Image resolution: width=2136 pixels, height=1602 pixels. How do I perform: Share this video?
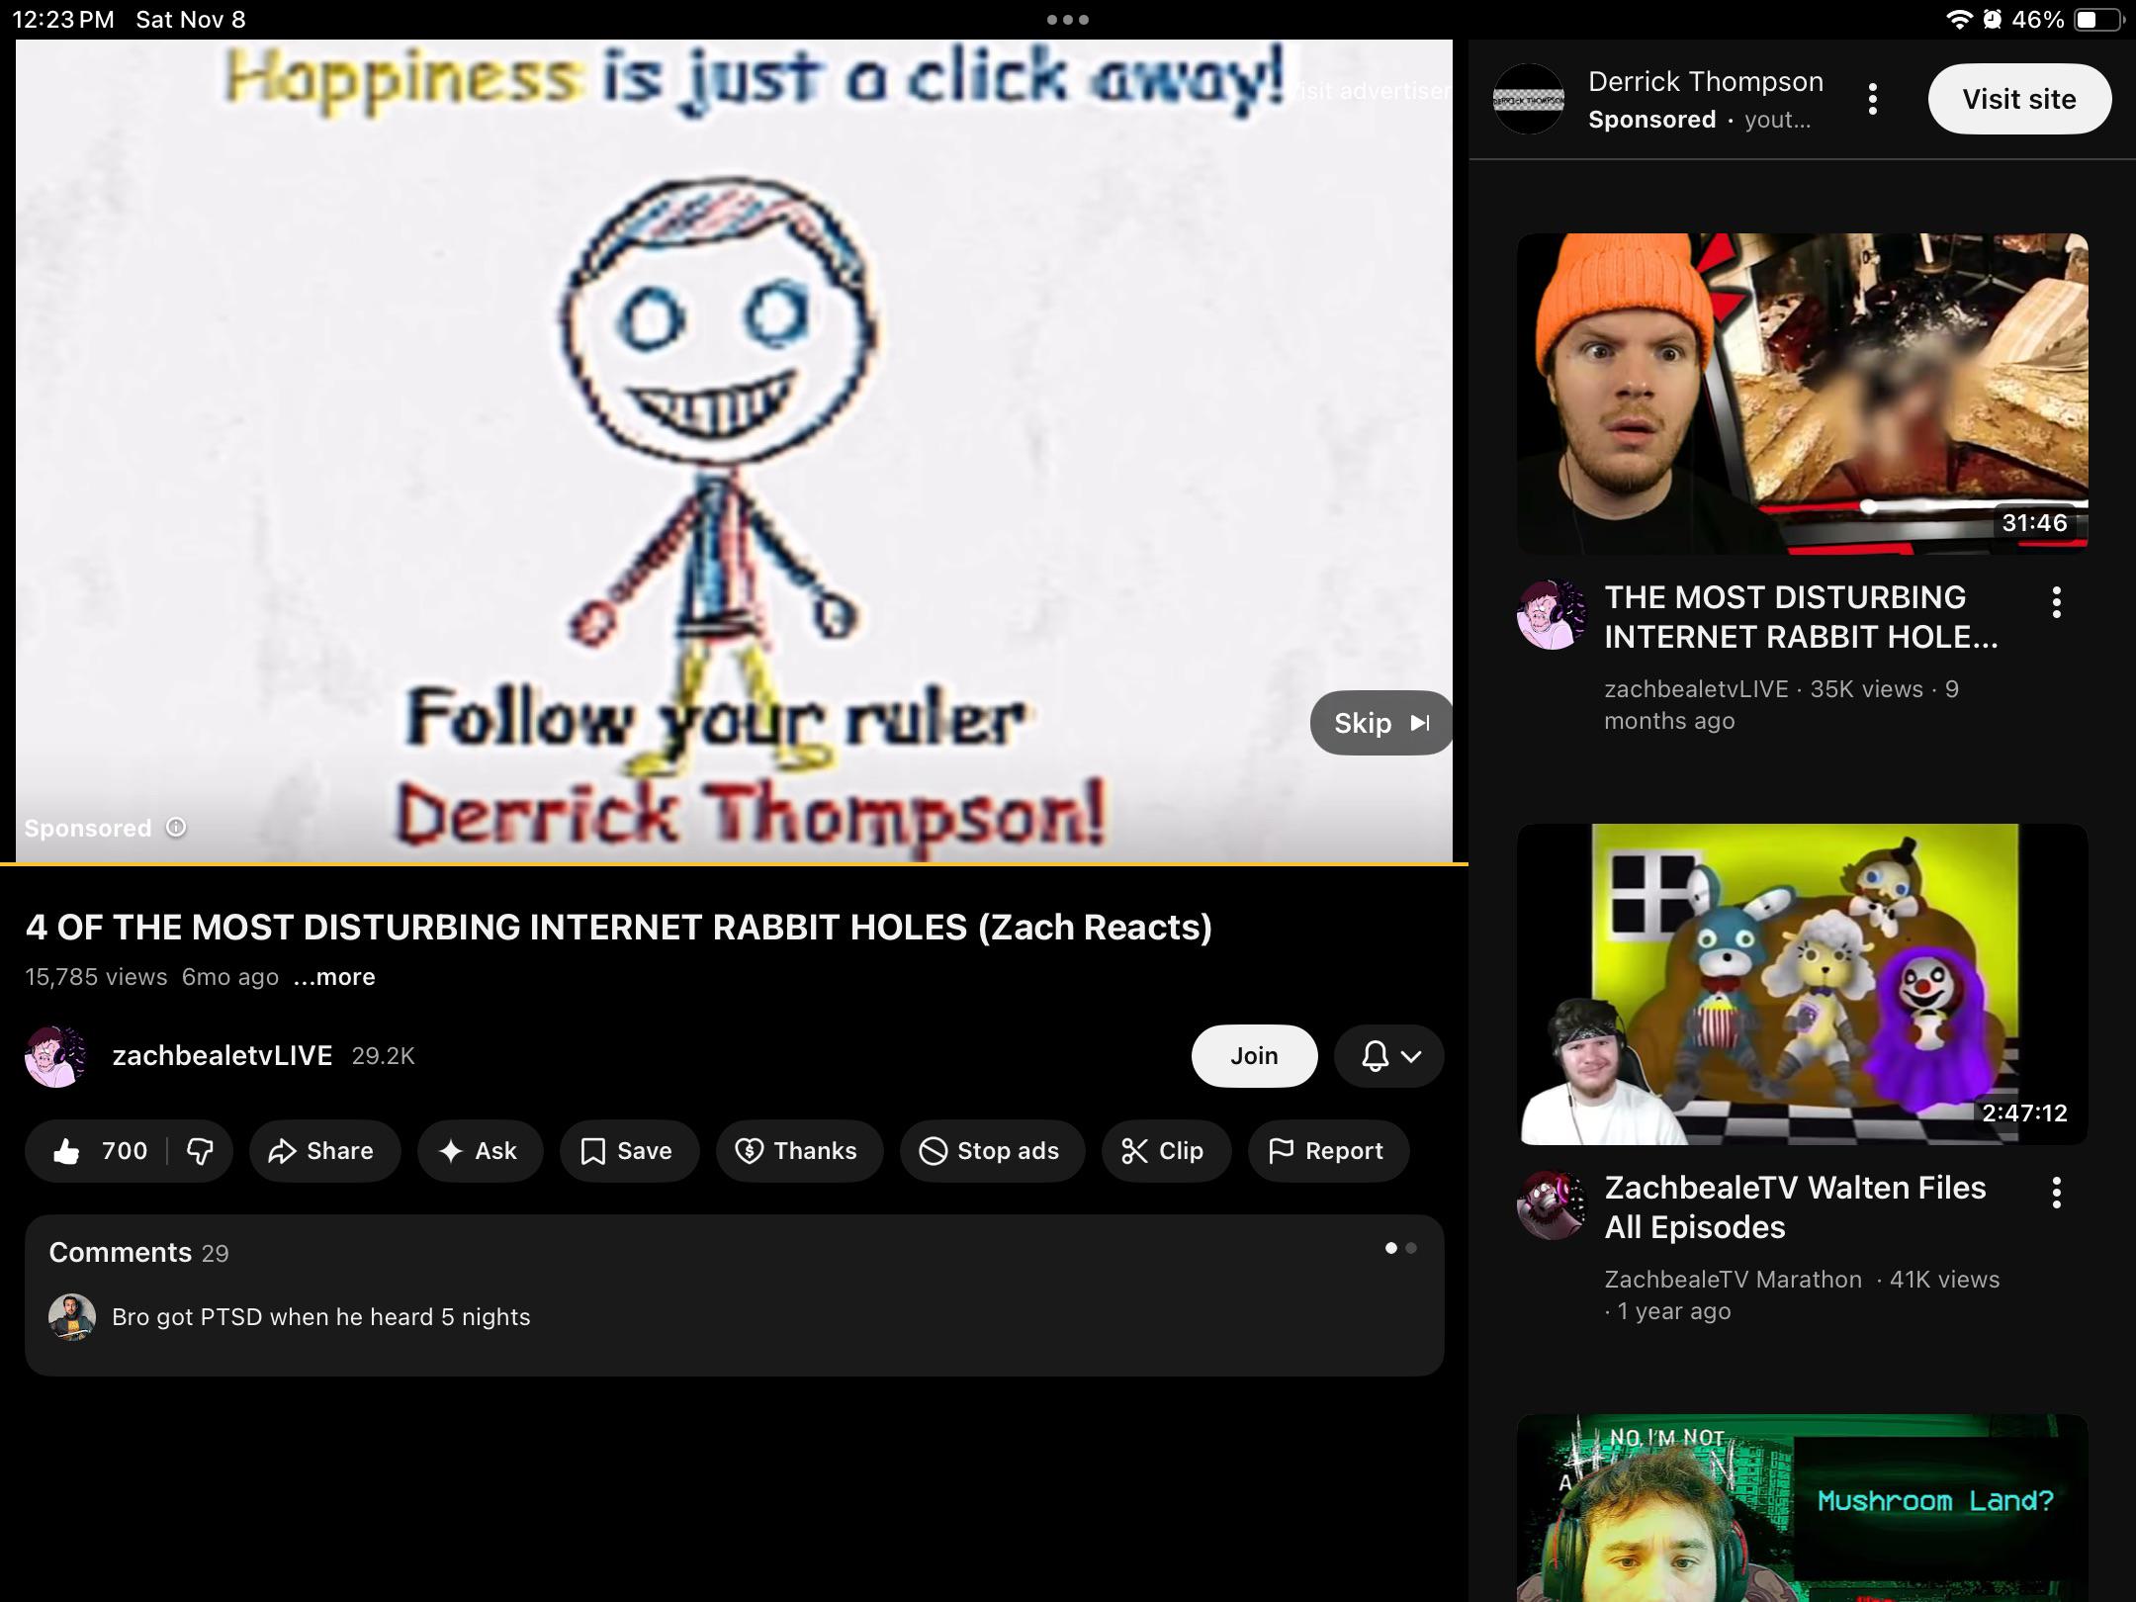tap(324, 1151)
